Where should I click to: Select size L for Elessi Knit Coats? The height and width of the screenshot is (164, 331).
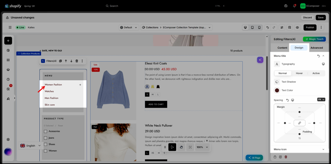coord(158,94)
